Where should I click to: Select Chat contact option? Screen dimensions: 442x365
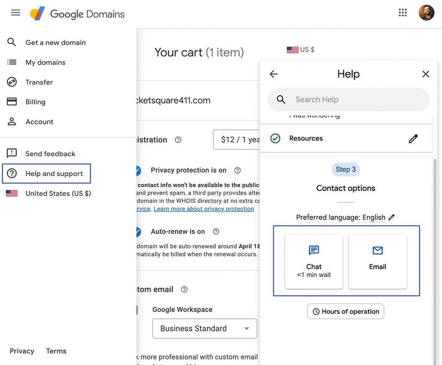pos(313,261)
